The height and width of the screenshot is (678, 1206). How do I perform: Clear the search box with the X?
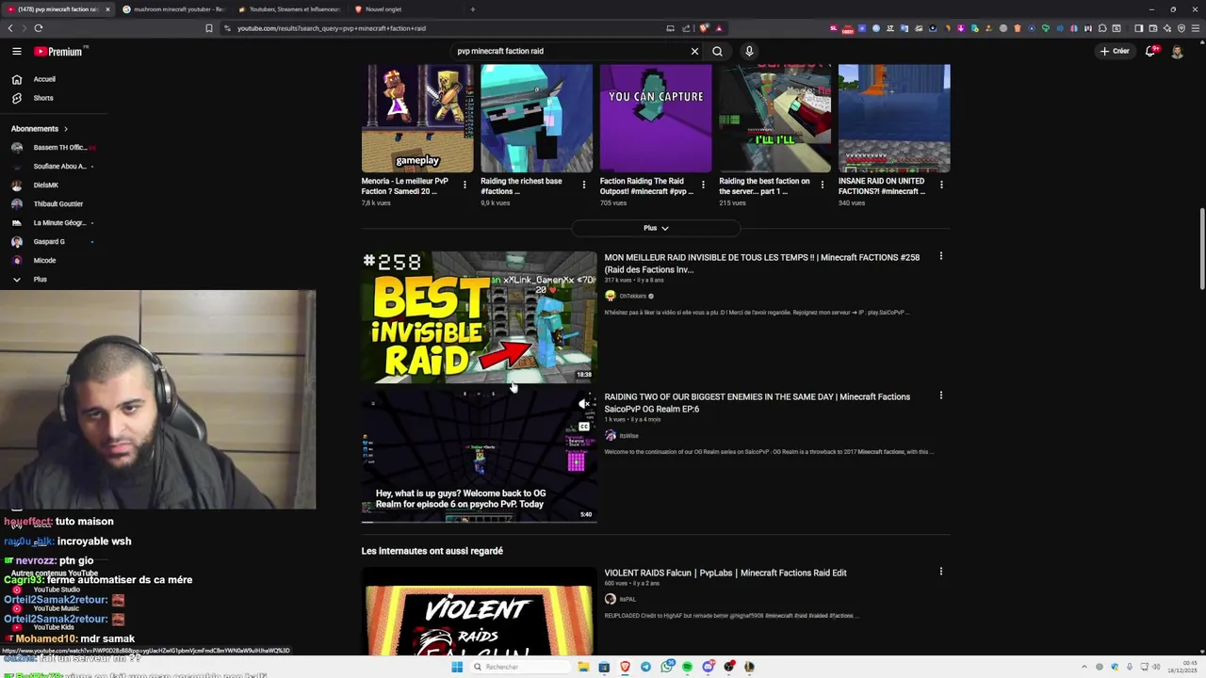(695, 52)
